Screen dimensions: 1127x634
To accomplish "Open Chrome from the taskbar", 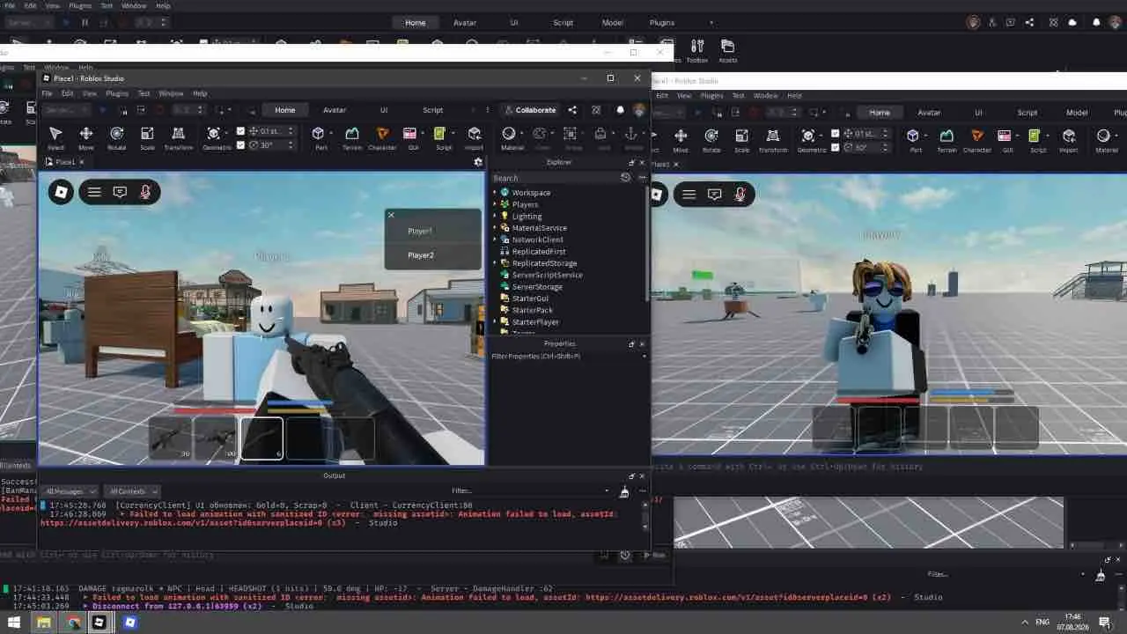I will click(73, 623).
